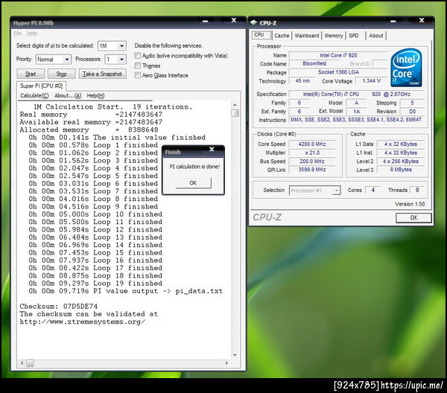Viewport: 447px width, 393px height.
Task: Toggle the Aero Glass Interface checkbox
Action: pos(137,75)
